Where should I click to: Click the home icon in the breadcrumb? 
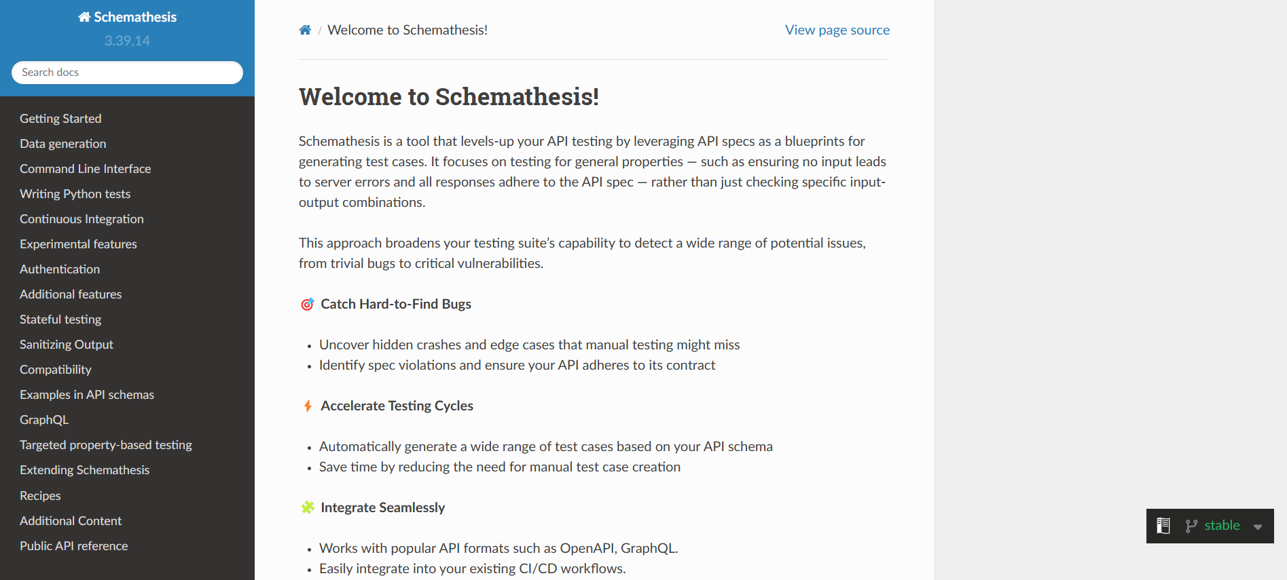pyautogui.click(x=305, y=30)
